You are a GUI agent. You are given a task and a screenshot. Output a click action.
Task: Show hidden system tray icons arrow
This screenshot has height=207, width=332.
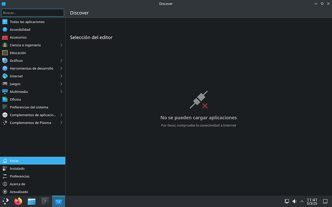click(302, 201)
